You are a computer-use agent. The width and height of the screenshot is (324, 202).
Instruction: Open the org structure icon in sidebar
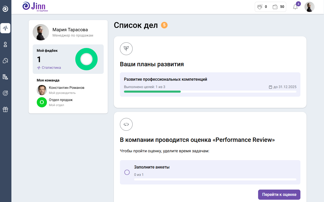click(x=5, y=77)
